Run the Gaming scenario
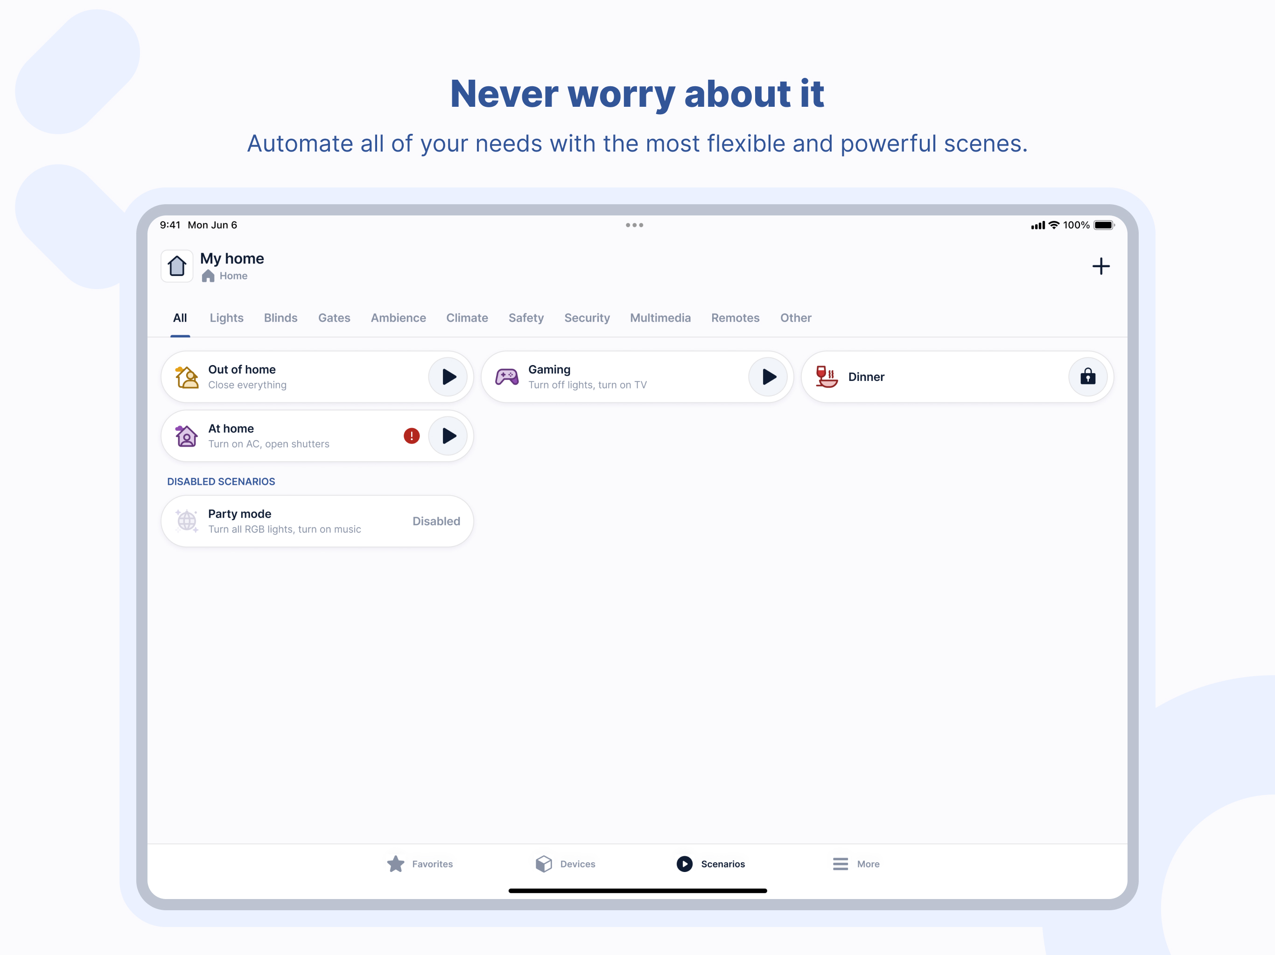1275x955 pixels. click(768, 377)
